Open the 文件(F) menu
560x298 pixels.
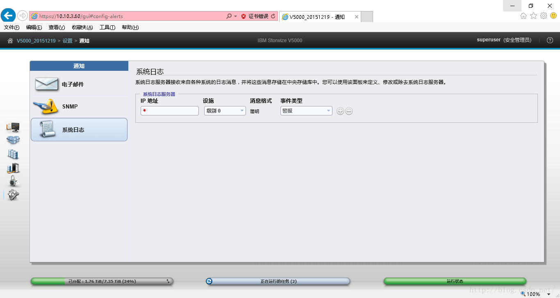12,27
